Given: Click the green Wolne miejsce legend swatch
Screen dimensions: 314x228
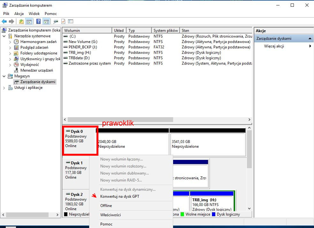Looking at the screenshot, I should tap(182, 214).
